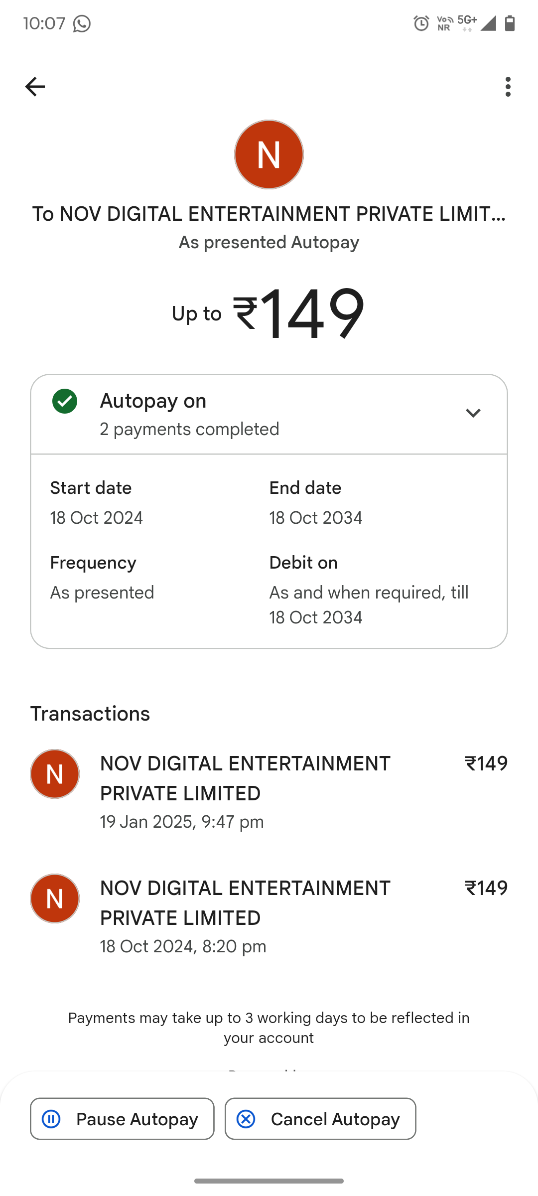This screenshot has height=1196, width=538.
Task: Collapse the Autopay on details chevron
Action: click(x=473, y=413)
